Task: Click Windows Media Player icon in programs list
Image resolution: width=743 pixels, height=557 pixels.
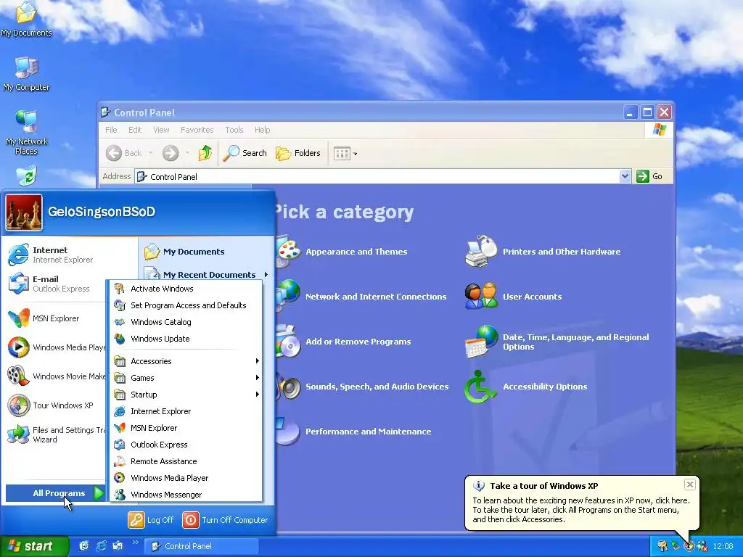Action: (120, 478)
